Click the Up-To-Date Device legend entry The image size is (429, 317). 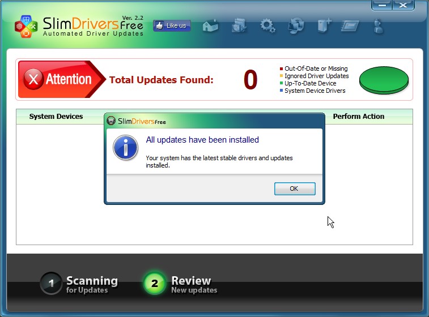tap(308, 83)
